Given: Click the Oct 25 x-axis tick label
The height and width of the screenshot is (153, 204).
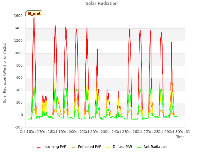Looking at the screenshot, I should click(121, 132).
